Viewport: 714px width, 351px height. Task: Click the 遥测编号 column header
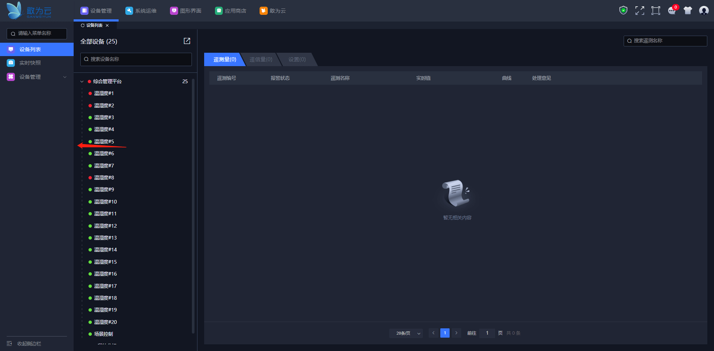226,78
